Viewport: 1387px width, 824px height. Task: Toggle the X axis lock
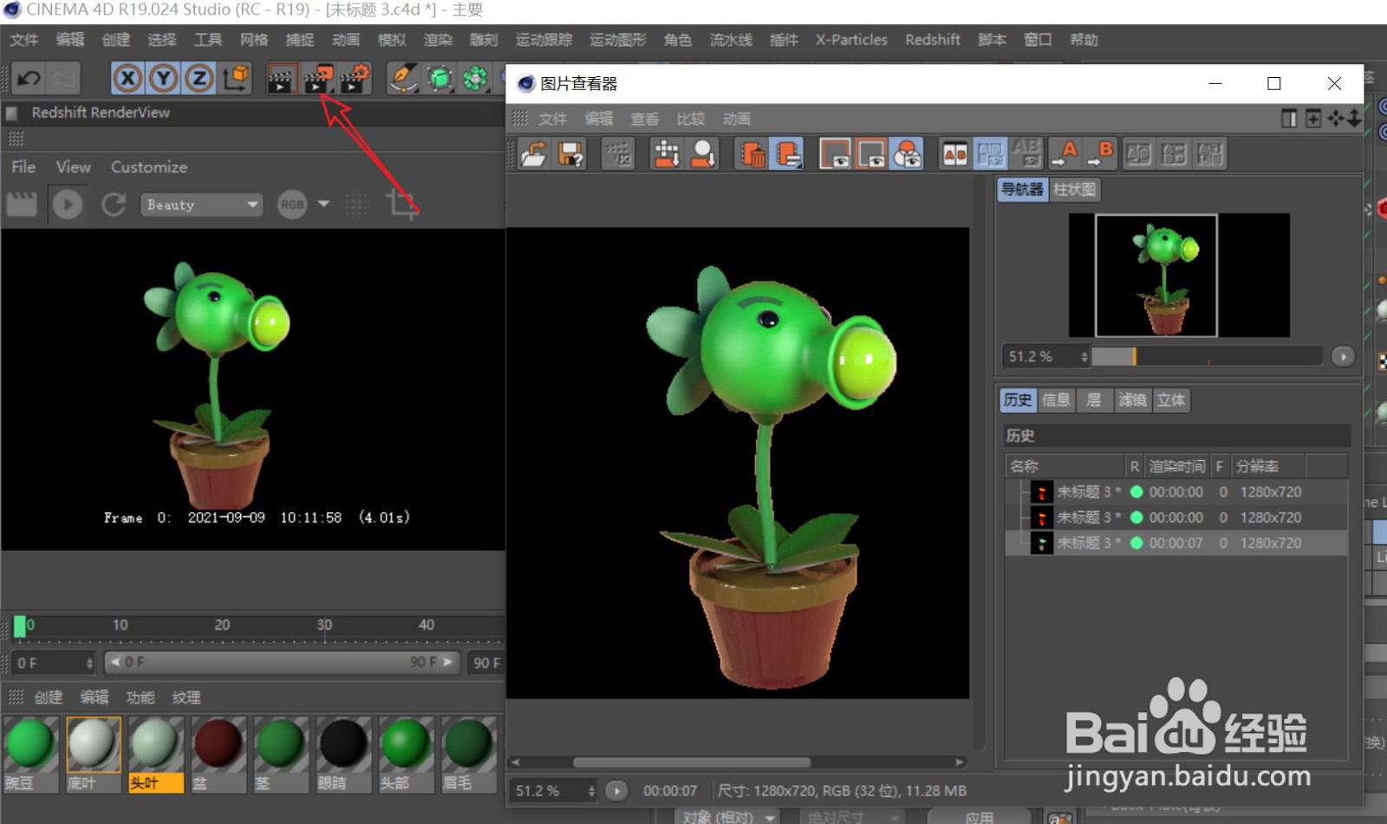click(127, 79)
